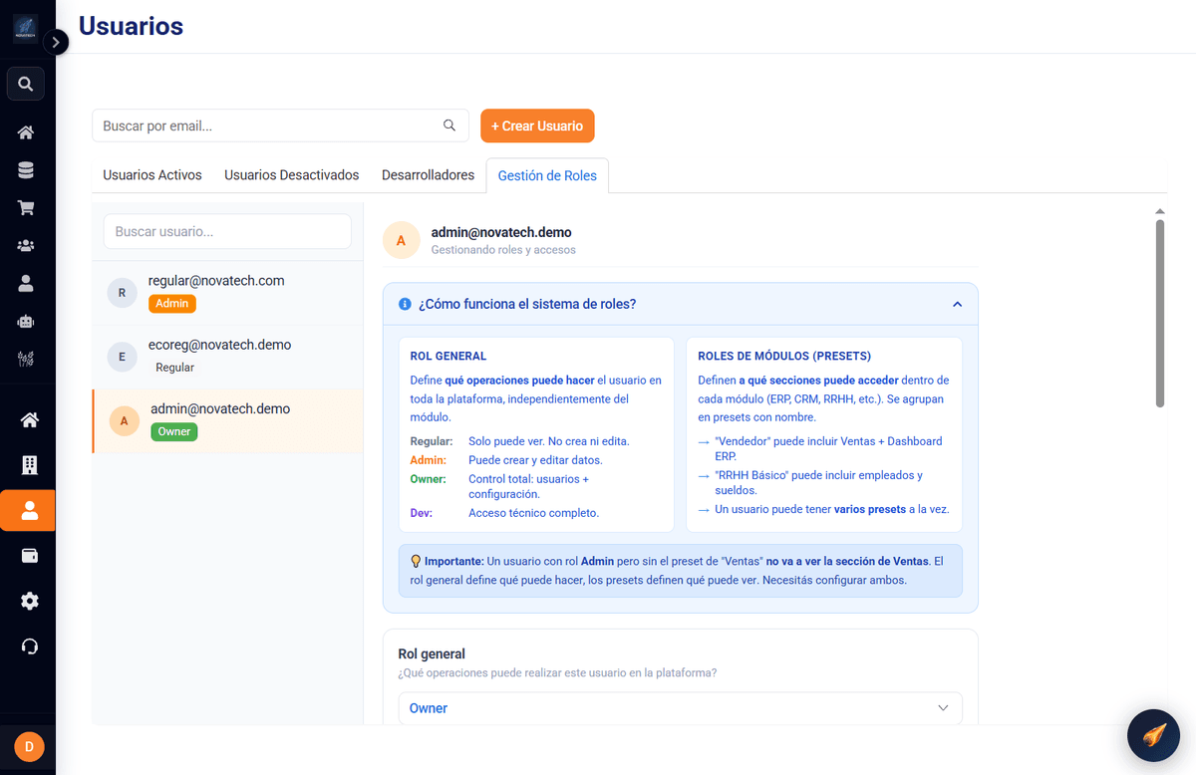Click the lower home icon in sidebar
The width and height of the screenshot is (1196, 775).
click(x=29, y=420)
